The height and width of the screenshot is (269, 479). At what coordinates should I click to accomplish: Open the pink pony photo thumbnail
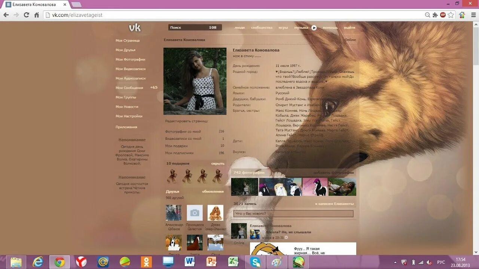point(315,187)
